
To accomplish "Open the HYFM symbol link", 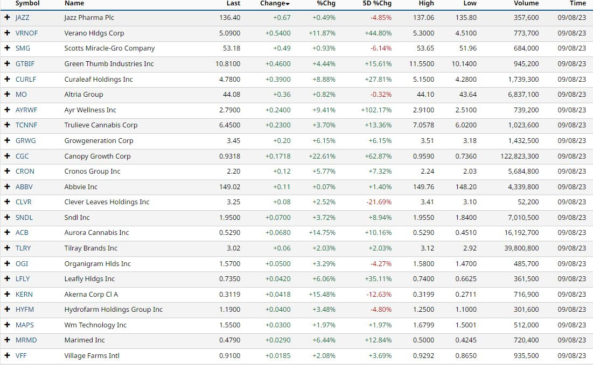I will pos(25,309).
